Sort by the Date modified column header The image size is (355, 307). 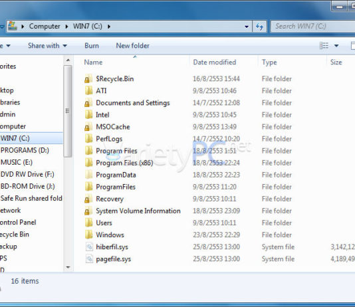tap(215, 62)
